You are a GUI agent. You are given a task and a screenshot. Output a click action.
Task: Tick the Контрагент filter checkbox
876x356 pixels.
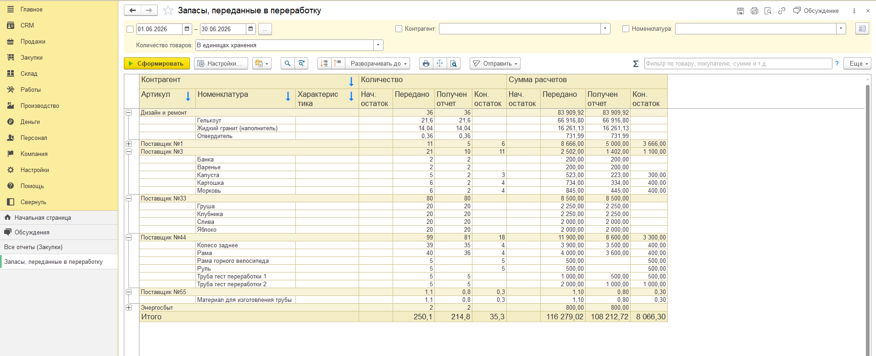[x=399, y=28]
